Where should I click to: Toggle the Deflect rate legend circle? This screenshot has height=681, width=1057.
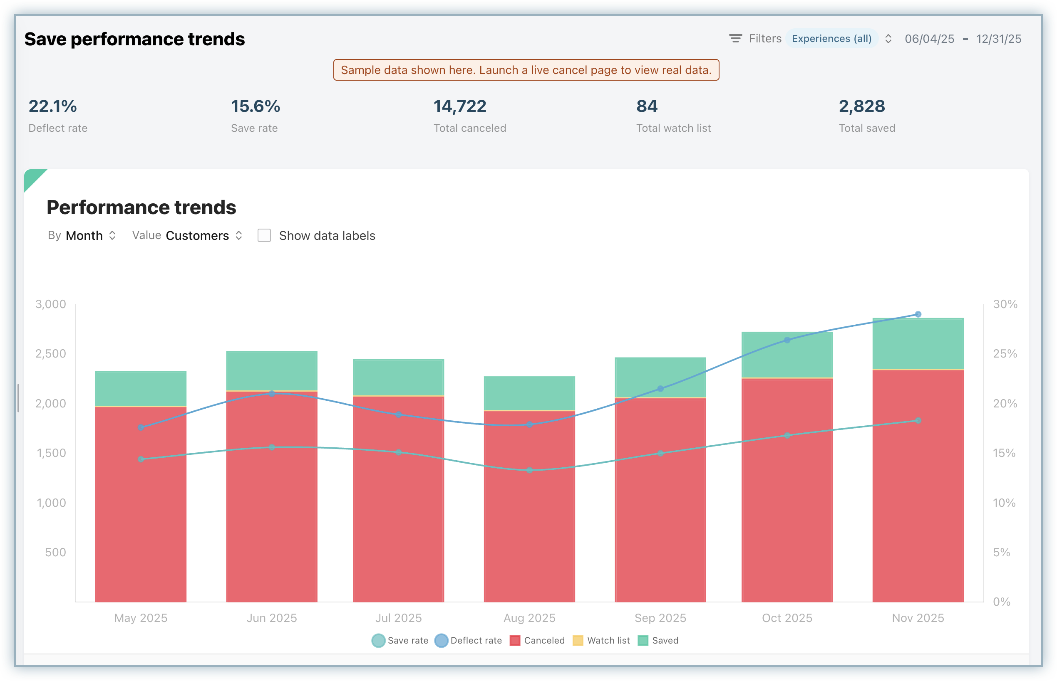coord(441,640)
